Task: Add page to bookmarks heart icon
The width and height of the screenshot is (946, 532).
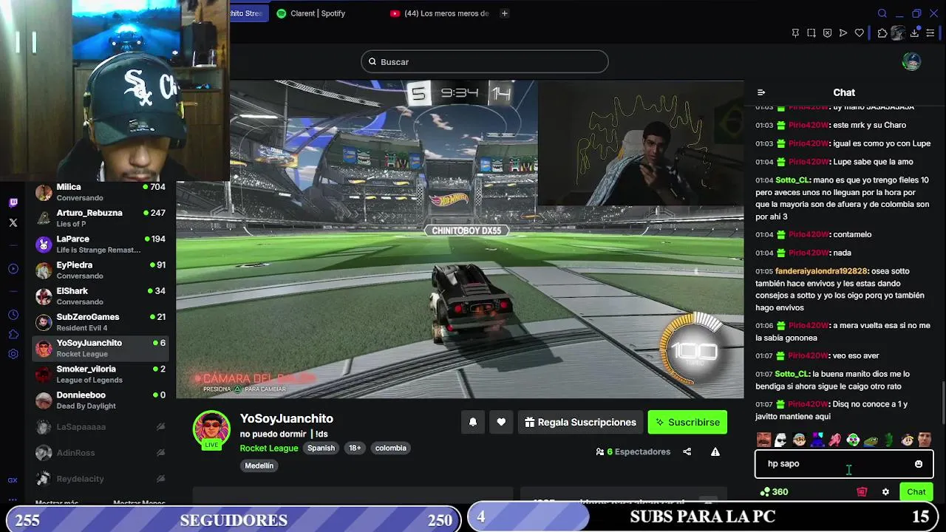Action: (859, 33)
